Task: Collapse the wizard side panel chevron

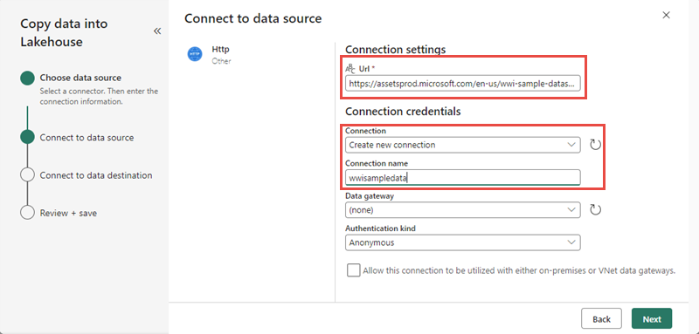Action: [x=157, y=31]
